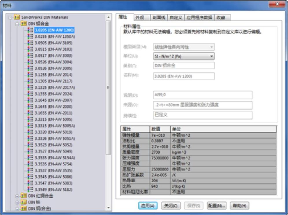Click the 应用(A) button

click(x=148, y=206)
